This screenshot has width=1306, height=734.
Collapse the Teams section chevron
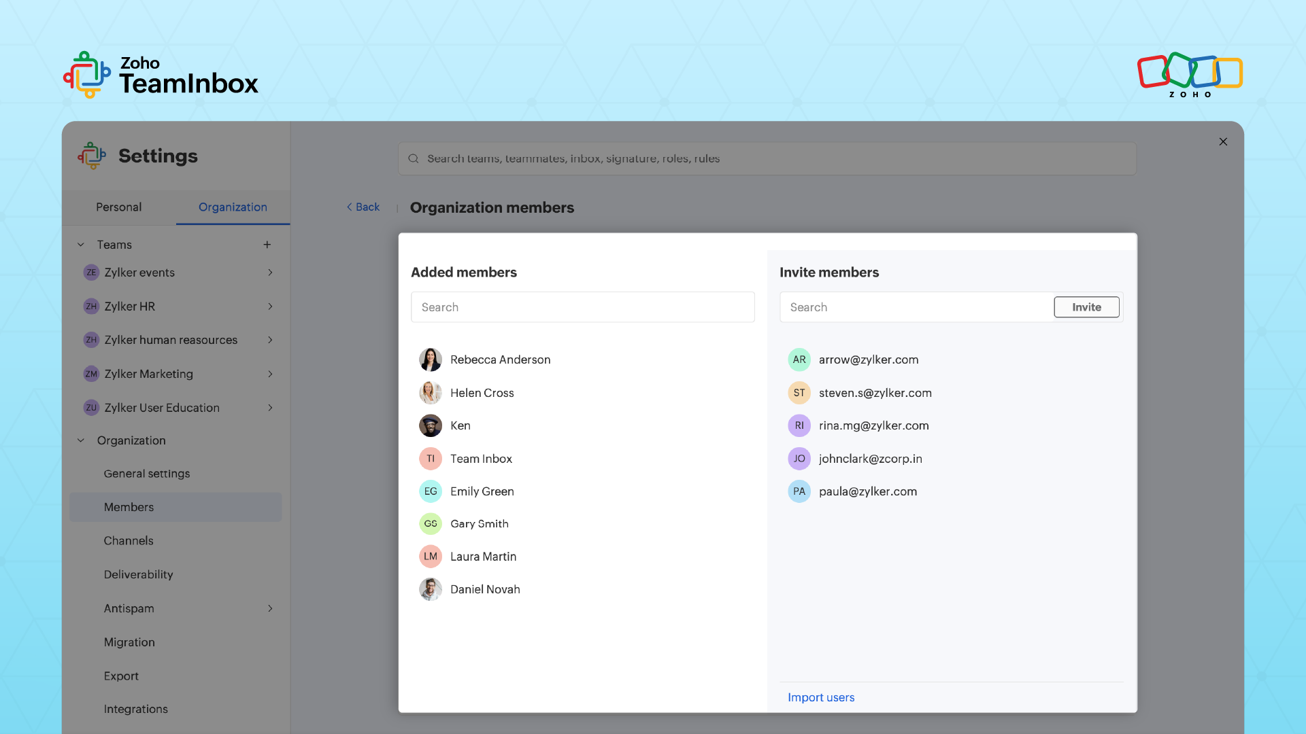(81, 245)
